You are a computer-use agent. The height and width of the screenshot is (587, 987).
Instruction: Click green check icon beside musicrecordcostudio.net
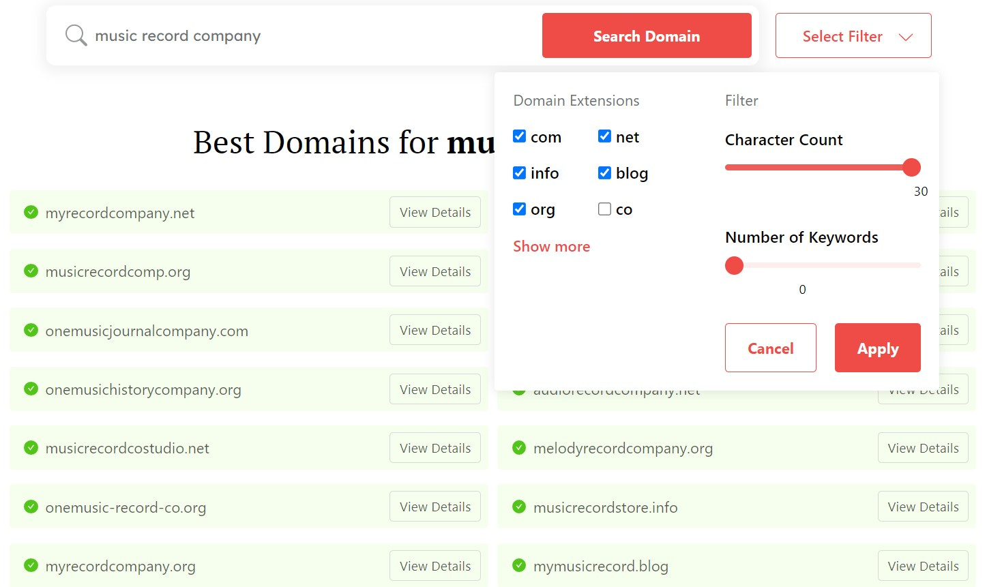(x=31, y=448)
